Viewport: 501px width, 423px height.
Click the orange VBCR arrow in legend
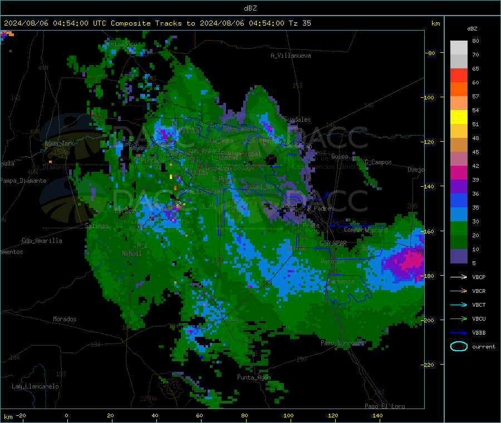[x=459, y=291]
